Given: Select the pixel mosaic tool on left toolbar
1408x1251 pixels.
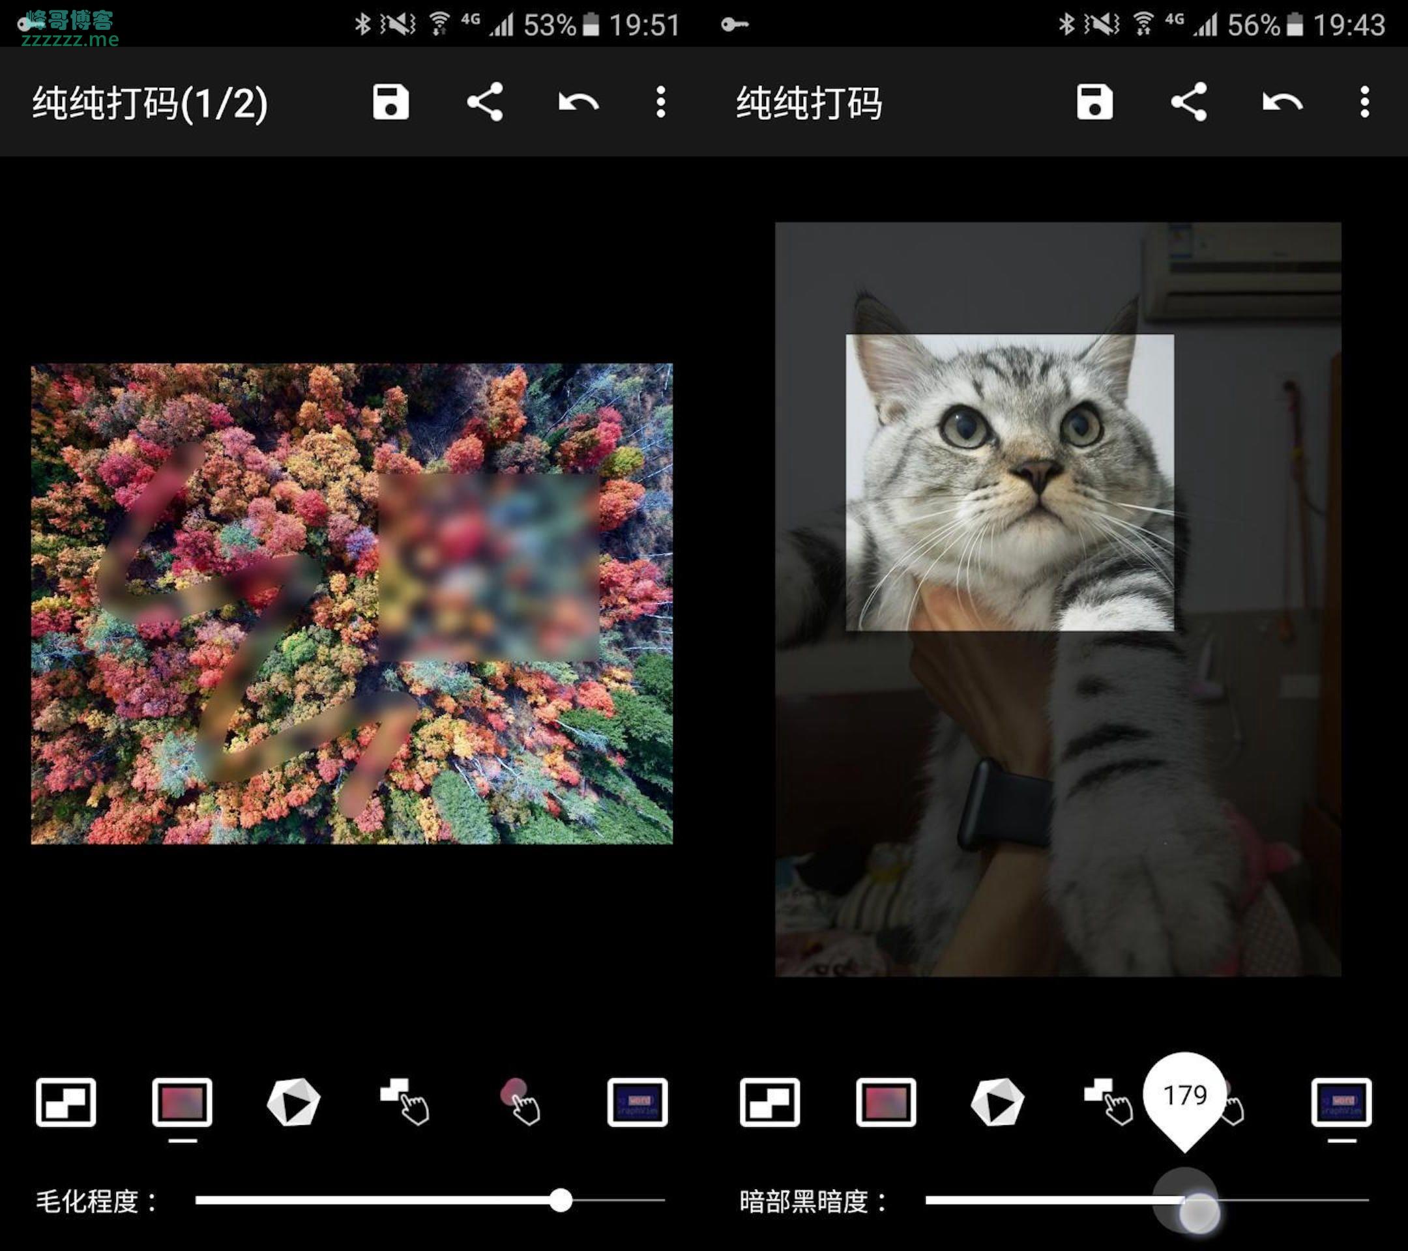Looking at the screenshot, I should point(66,1102).
